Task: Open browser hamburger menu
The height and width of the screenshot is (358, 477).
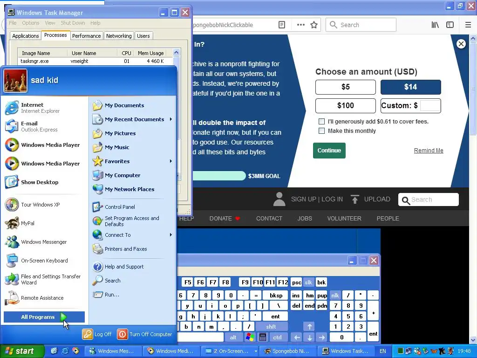Action: pyautogui.click(x=468, y=25)
